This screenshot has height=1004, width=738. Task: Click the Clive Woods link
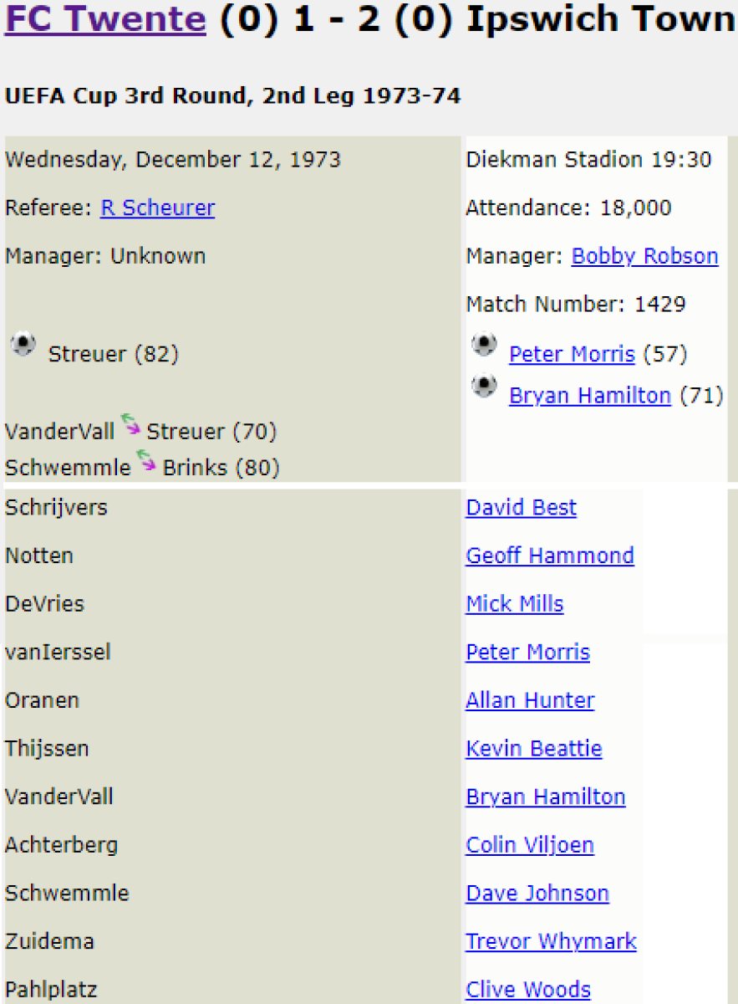(527, 991)
